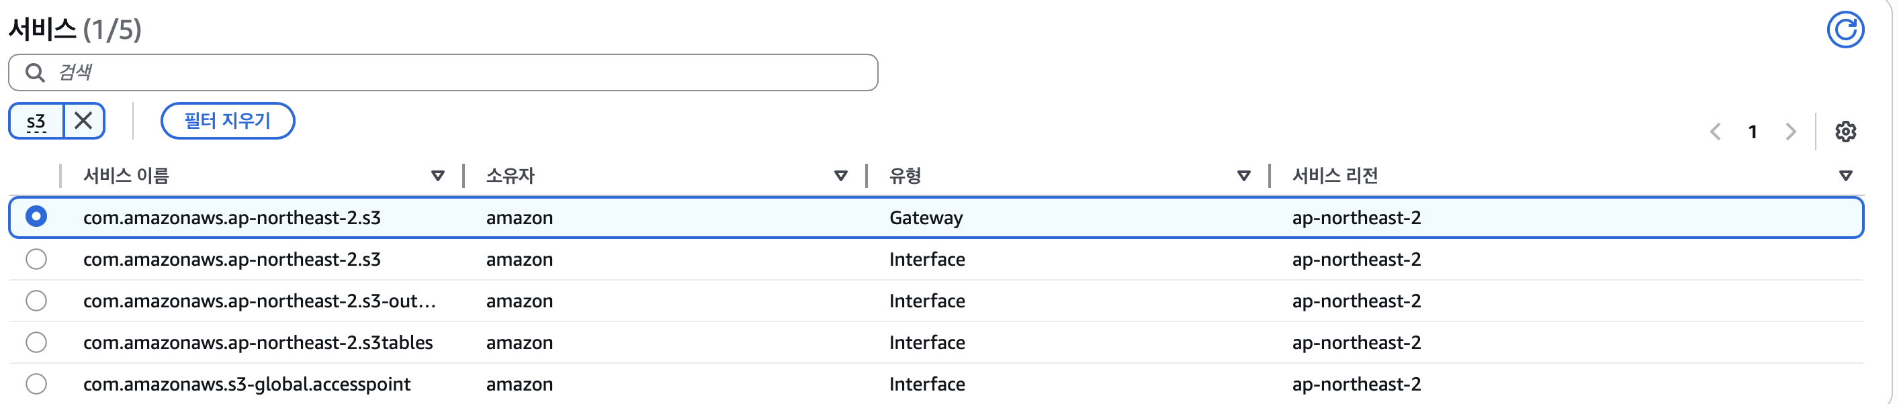Select the s3-outposts service radio button

point(36,301)
